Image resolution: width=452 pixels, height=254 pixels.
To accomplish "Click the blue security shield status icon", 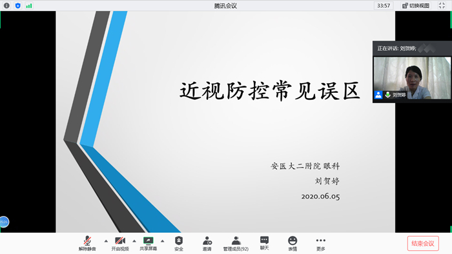I will click(x=18, y=5).
